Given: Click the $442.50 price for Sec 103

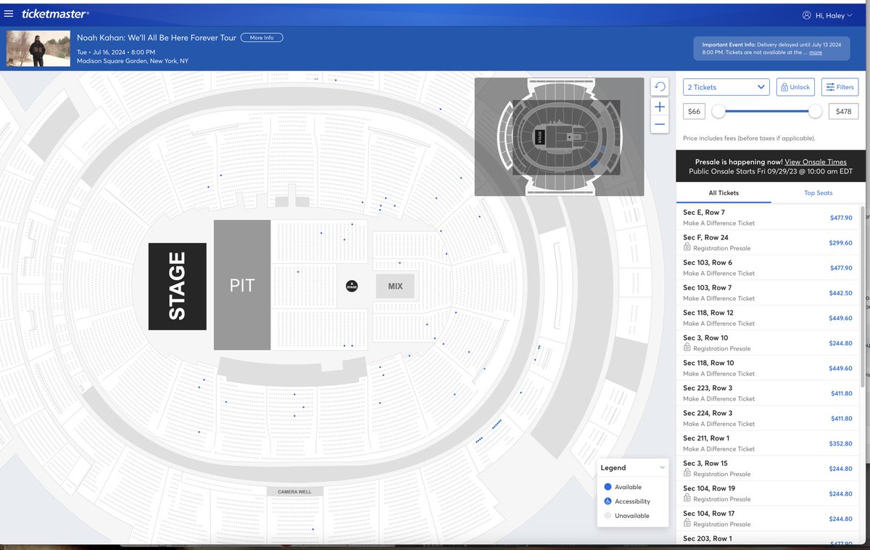Looking at the screenshot, I should (840, 293).
